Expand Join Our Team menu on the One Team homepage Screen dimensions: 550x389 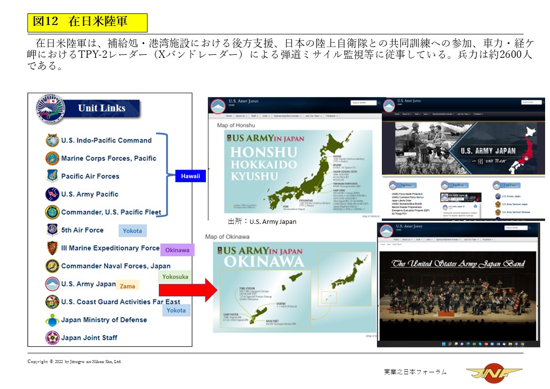[x=464, y=114]
